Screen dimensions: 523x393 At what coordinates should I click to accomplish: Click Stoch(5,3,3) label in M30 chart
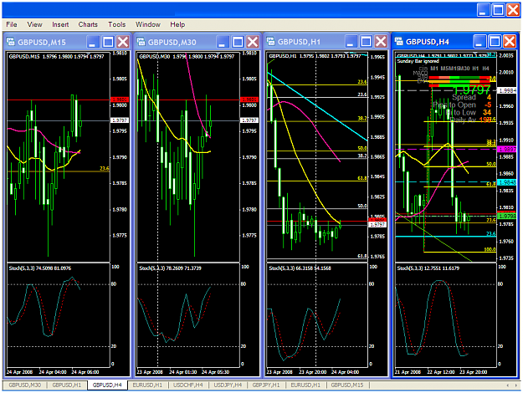coord(170,268)
